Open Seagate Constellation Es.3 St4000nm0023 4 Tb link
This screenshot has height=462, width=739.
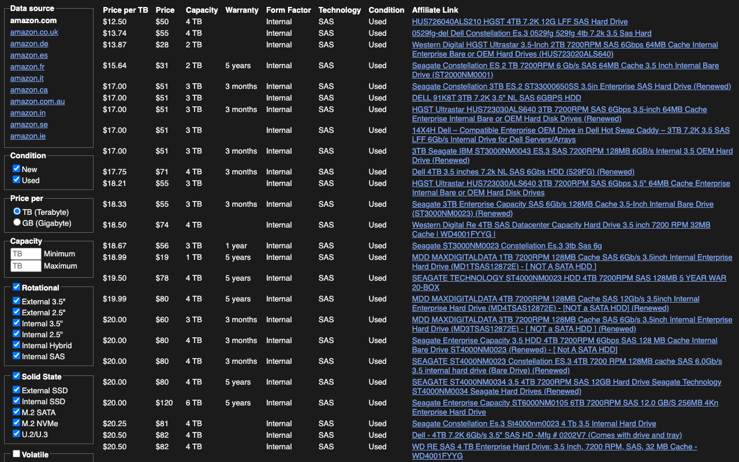534,423
